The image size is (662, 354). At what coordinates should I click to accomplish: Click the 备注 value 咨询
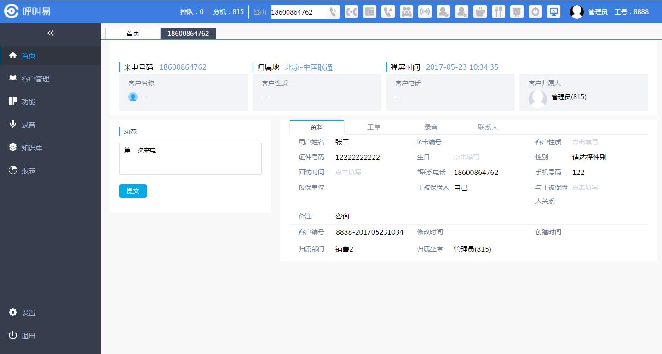pos(342,216)
